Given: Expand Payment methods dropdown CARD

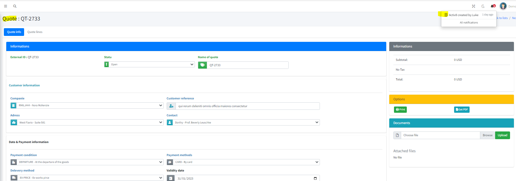Looking at the screenshot, I should 246,162.
